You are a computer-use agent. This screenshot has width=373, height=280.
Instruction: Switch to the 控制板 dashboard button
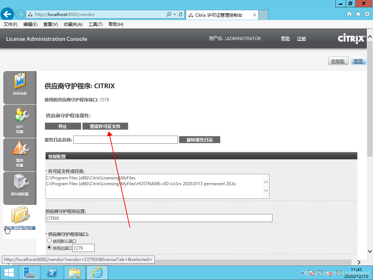point(338,61)
